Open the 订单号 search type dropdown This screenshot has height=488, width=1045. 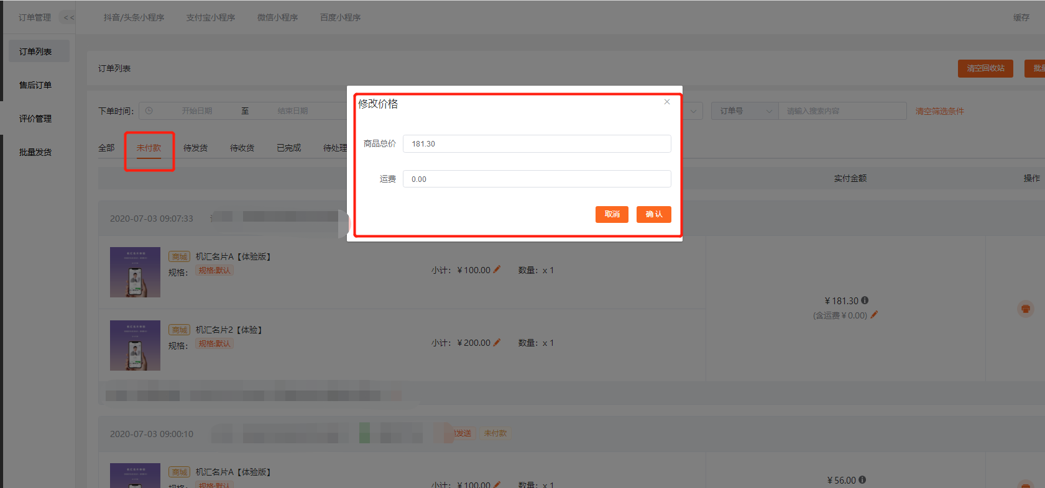[x=745, y=111]
